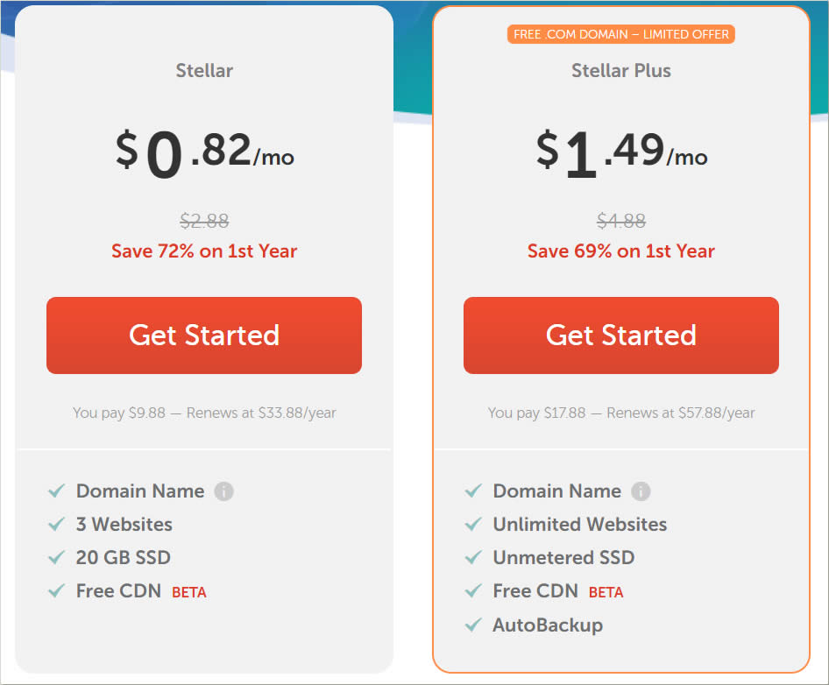This screenshot has width=829, height=685.
Task: Click AutoBackup feature text
Action: 548,625
